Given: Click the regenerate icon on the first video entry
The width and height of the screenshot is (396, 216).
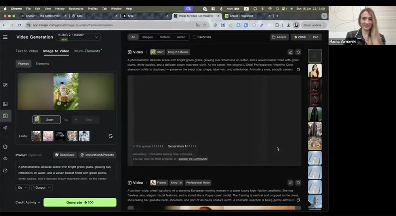Looking at the screenshot, I should coord(298,52).
